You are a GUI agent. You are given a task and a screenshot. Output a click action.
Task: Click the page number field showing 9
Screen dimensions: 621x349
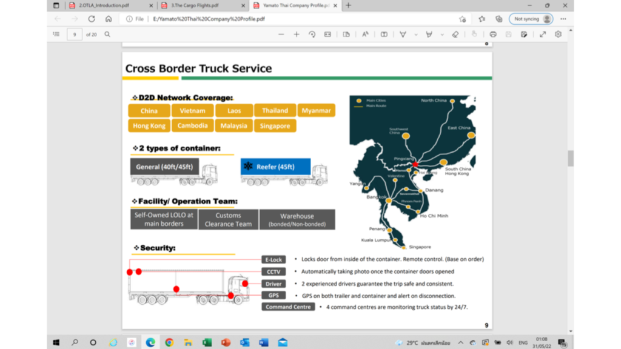(x=75, y=35)
